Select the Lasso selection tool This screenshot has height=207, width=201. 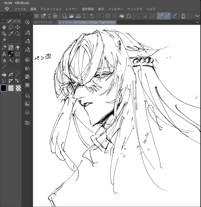(11, 27)
